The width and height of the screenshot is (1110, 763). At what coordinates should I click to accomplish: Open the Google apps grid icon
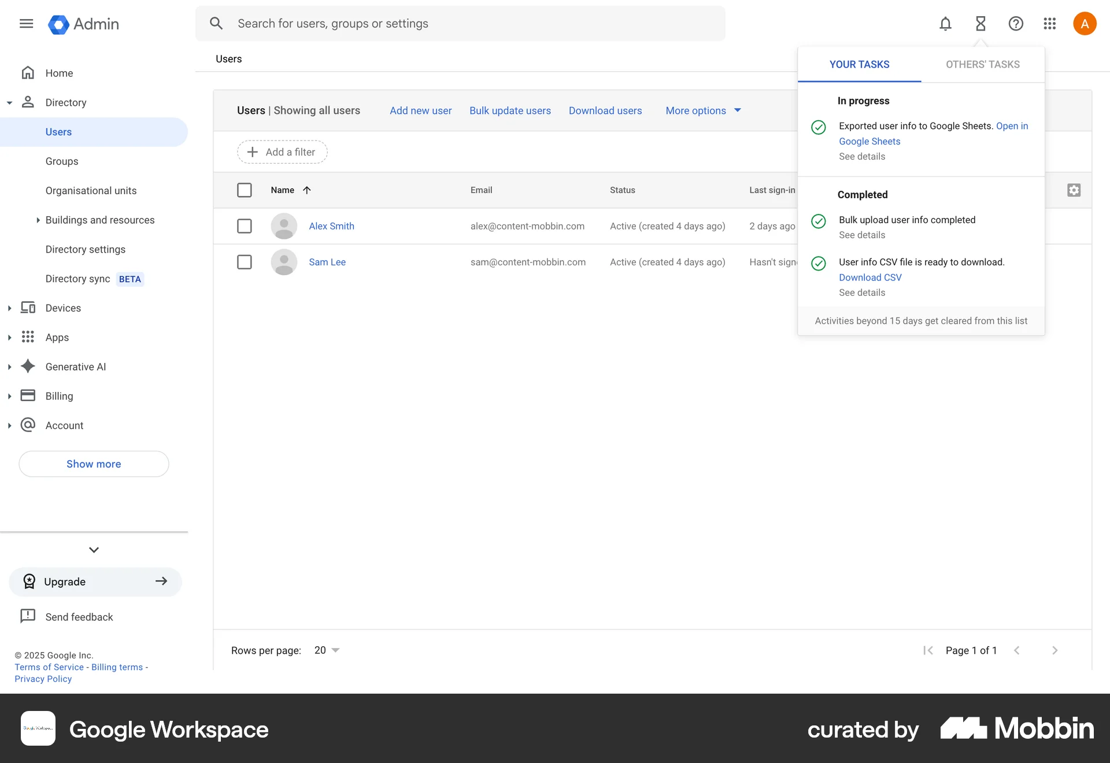click(x=1049, y=24)
